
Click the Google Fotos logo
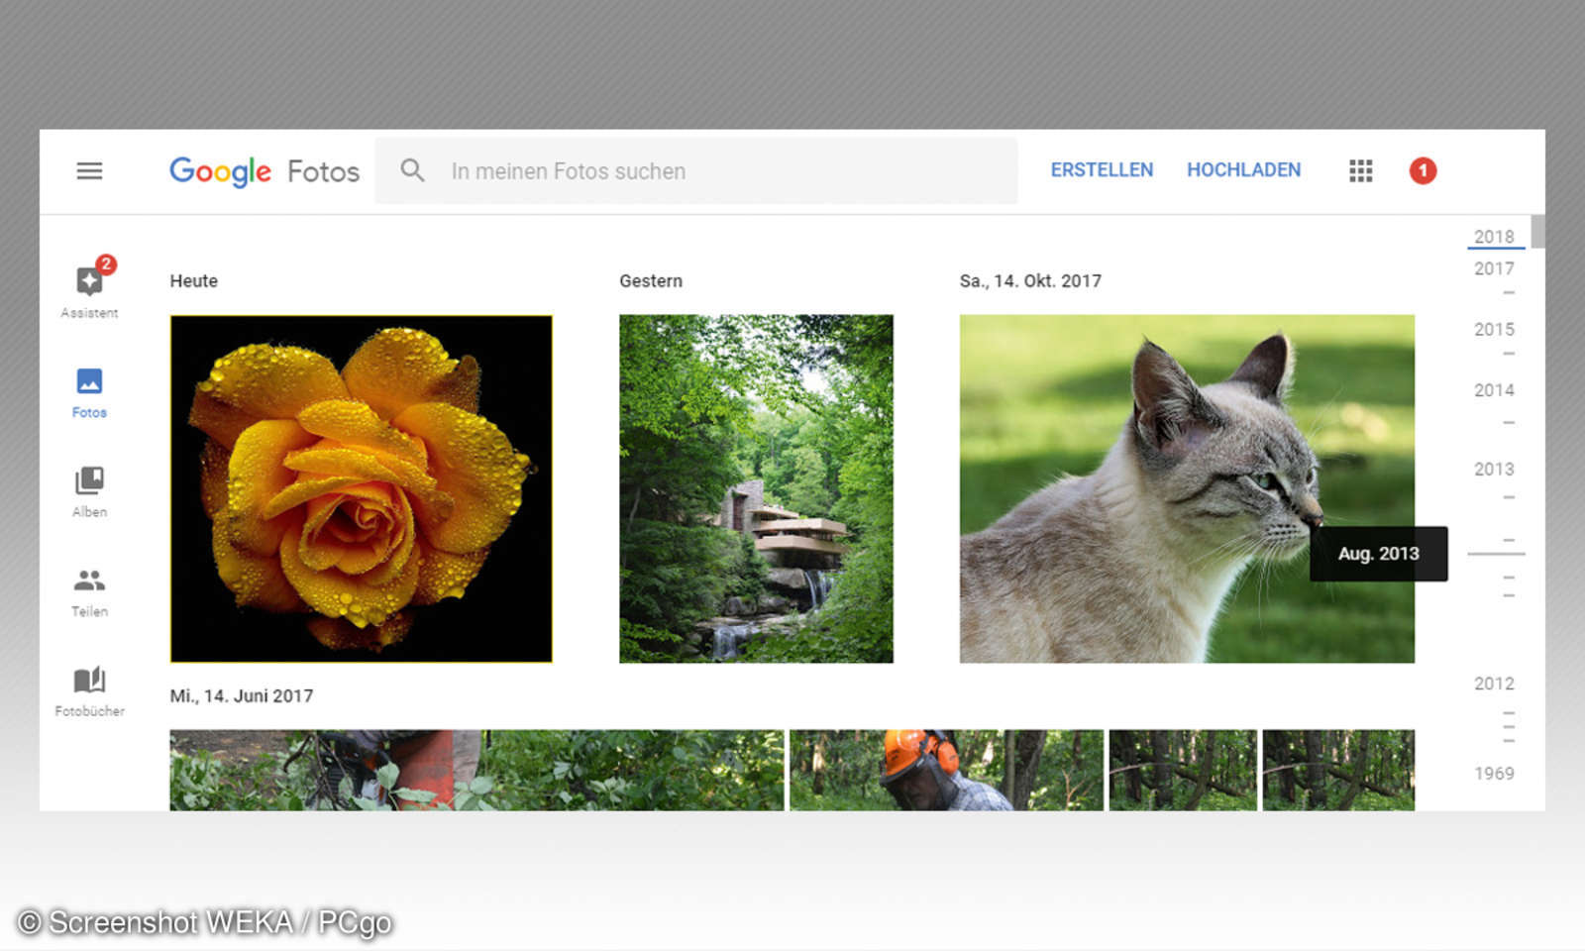point(264,170)
